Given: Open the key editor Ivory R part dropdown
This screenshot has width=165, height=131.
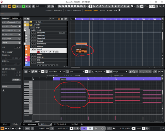Looking at the screenshot, I should pos(120,72).
